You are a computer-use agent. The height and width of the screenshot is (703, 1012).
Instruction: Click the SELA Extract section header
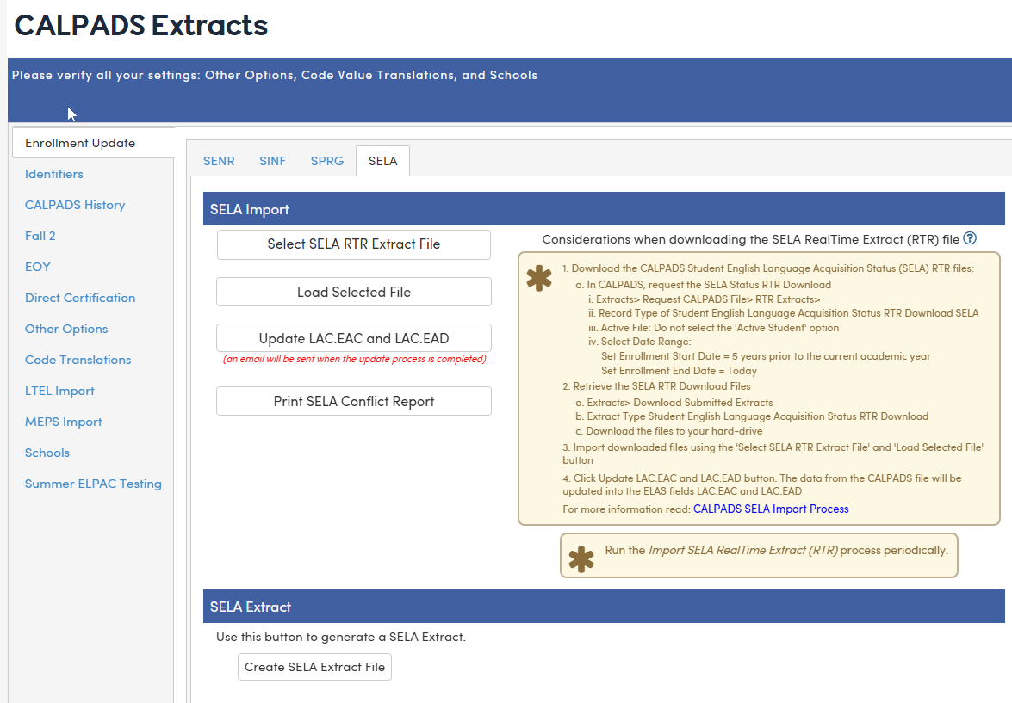click(x=604, y=607)
